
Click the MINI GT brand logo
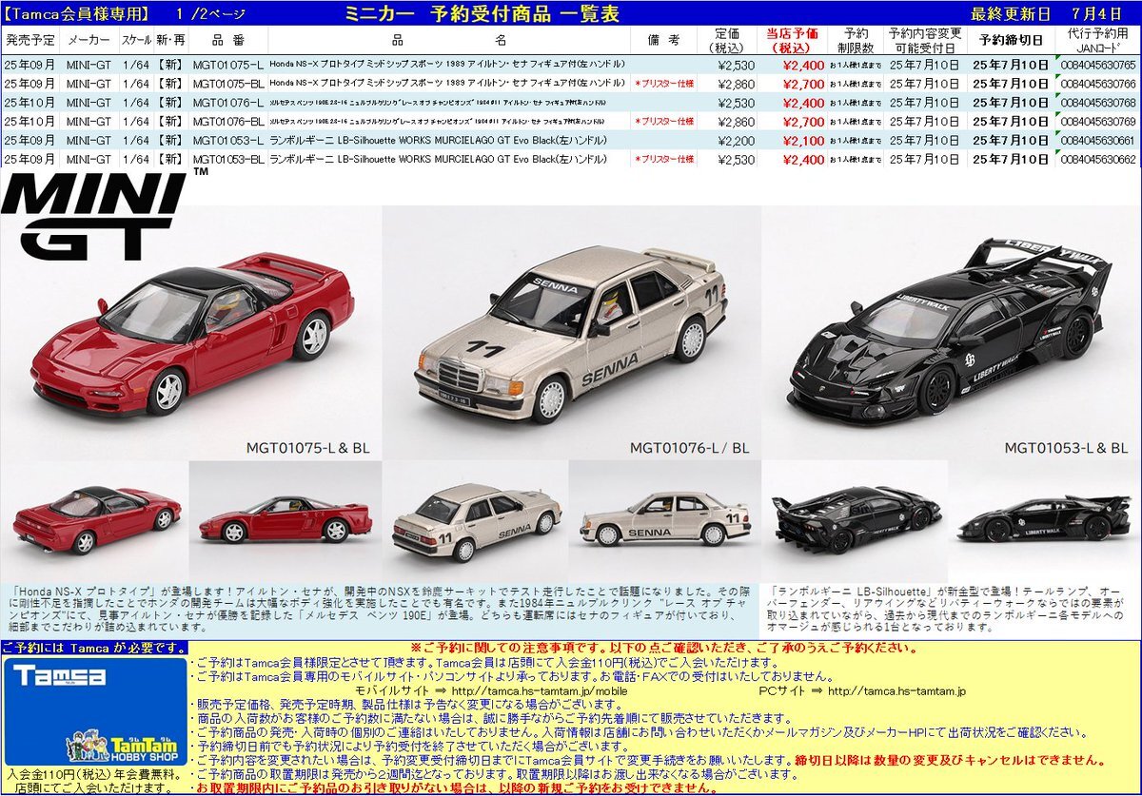click(x=93, y=217)
